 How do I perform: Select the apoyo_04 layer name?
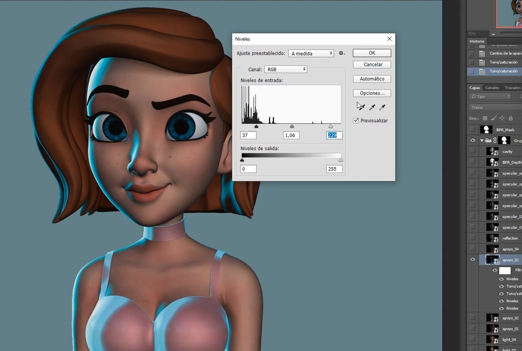point(510,249)
